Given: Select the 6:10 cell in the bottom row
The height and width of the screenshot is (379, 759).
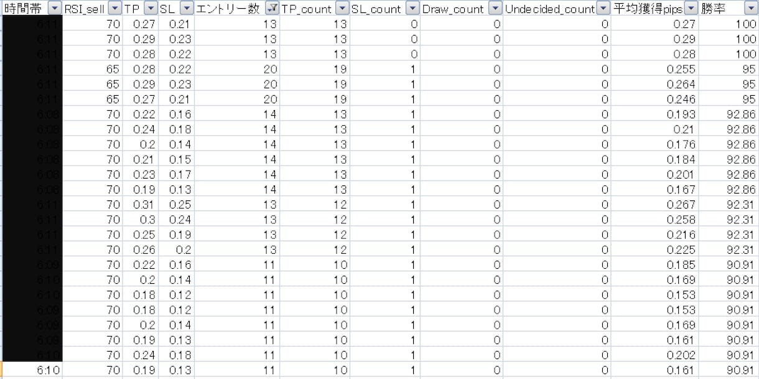Looking at the screenshot, I should (31, 370).
